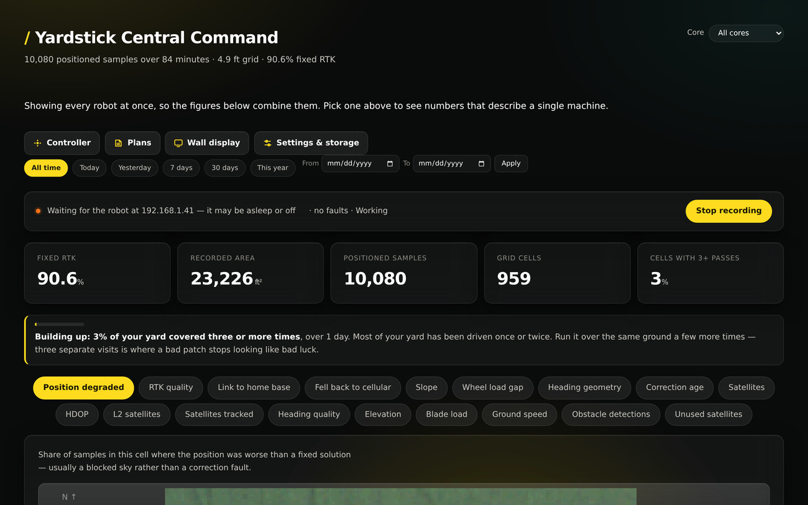Open the Wall display page
808x505 pixels.
[207, 143]
